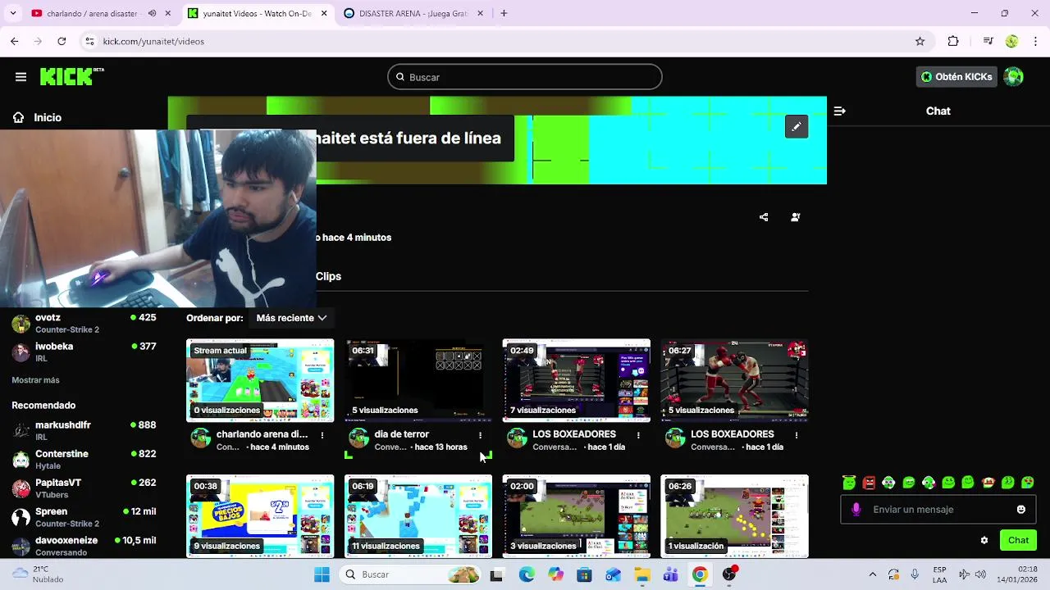Open the 06:26 video thumbnail

(x=735, y=516)
